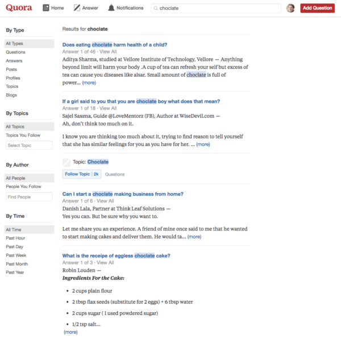Viewport: 341px width, 340px height.
Task: Filter results to Past Year
Action: tap(15, 272)
